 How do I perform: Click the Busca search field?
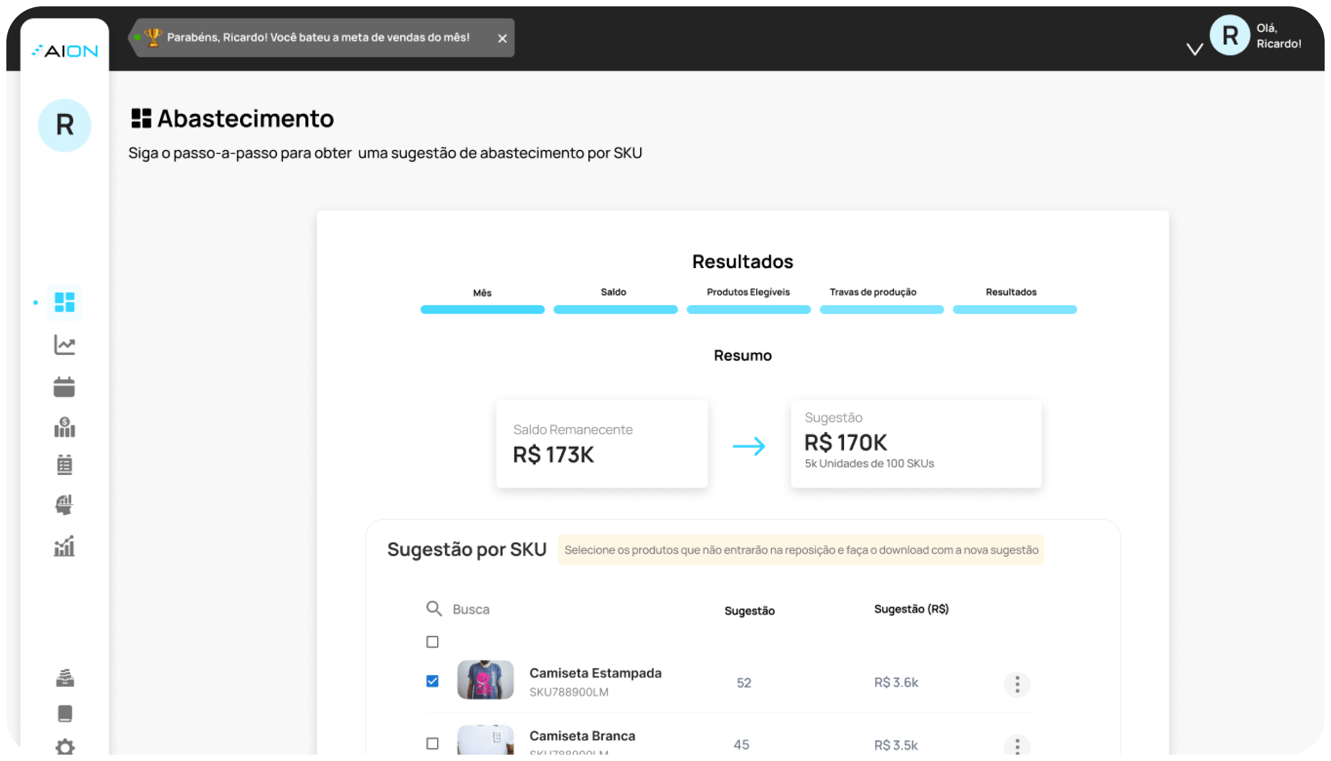coord(471,609)
